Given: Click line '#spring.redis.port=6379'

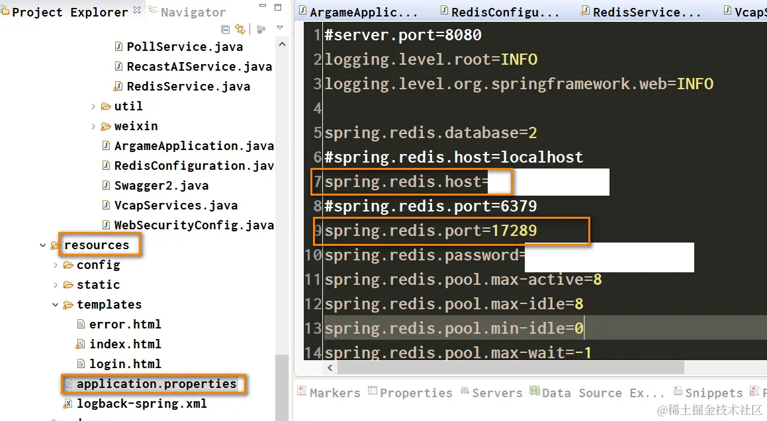Looking at the screenshot, I should 431,206.
